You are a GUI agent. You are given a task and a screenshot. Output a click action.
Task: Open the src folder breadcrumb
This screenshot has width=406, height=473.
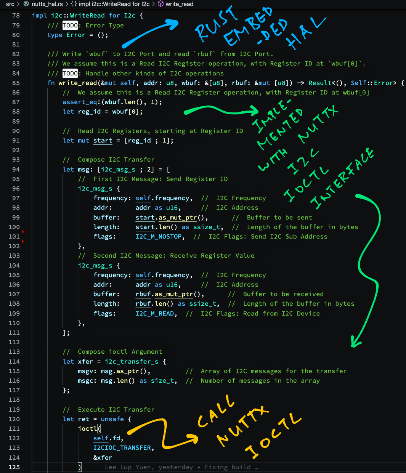(10, 4)
